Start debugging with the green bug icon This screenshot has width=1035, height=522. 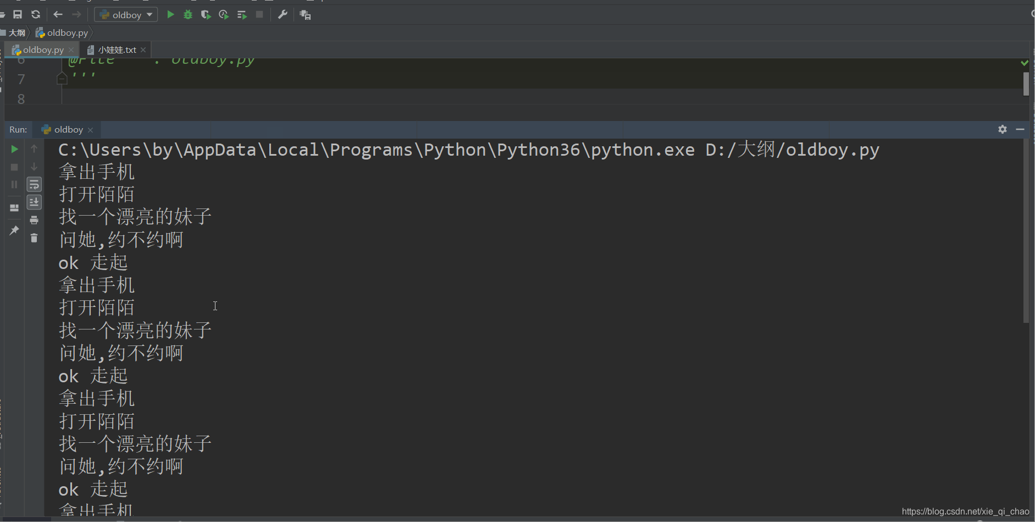point(188,15)
